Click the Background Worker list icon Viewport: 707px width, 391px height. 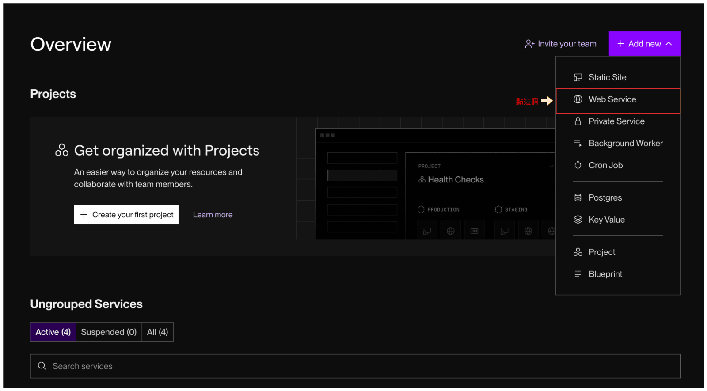click(x=578, y=143)
